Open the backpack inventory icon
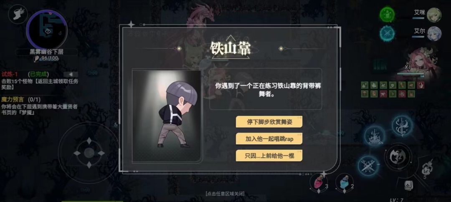 [409, 185]
